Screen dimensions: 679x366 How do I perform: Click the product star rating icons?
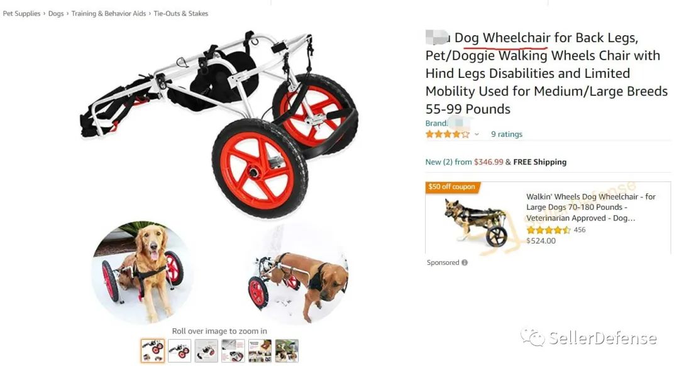(x=448, y=134)
